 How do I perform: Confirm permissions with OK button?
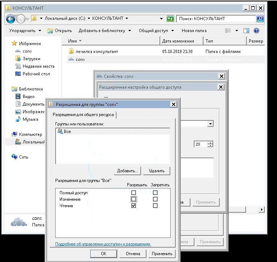click(x=104, y=254)
